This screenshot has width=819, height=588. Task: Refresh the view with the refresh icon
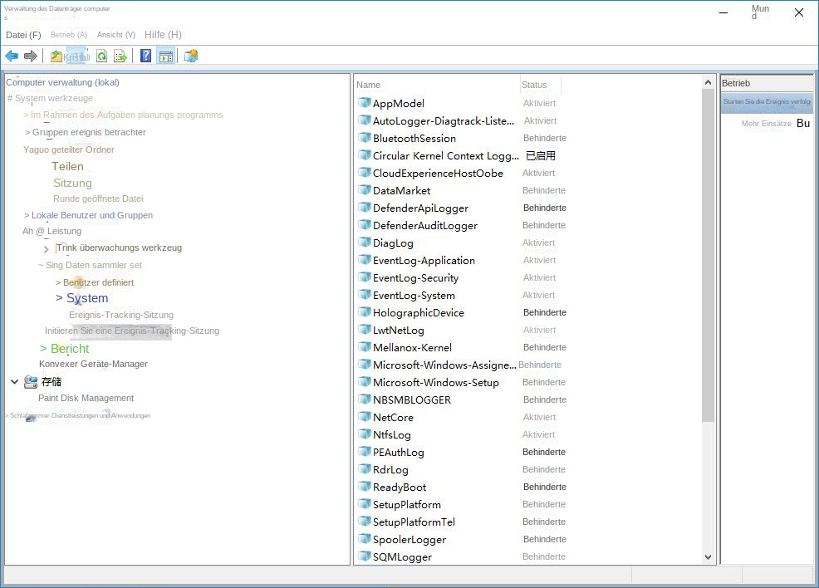point(102,56)
